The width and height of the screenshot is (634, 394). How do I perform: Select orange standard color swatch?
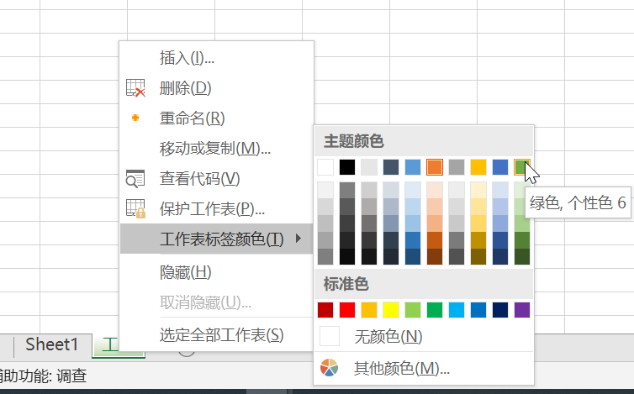[369, 310]
